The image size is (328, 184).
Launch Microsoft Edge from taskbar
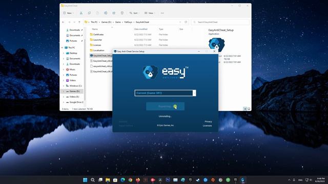123,180
